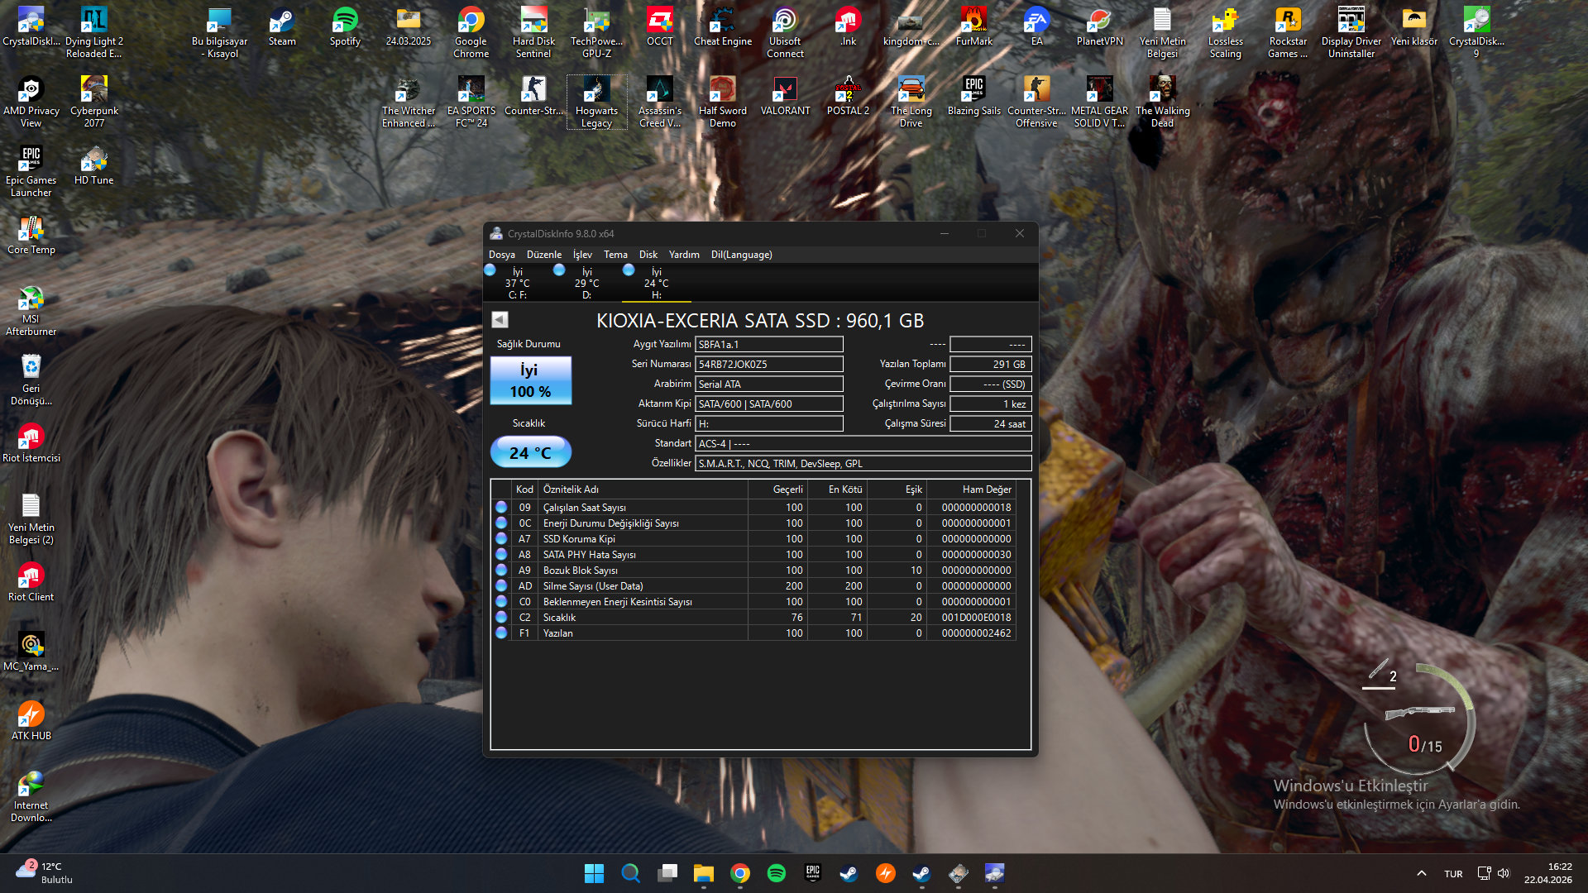The width and height of the screenshot is (1588, 893).
Task: Open FurMark desktop icon
Action: pyautogui.click(x=973, y=27)
